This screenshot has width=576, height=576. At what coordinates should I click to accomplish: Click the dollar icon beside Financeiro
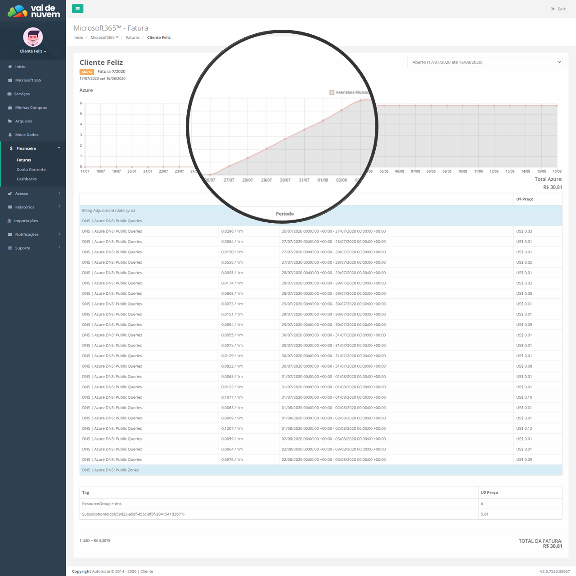click(x=11, y=148)
